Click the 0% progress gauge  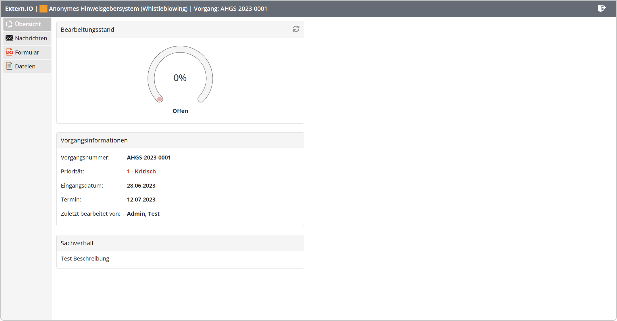click(180, 74)
